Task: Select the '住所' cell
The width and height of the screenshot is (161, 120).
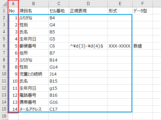Action: pyautogui.click(x=33, y=53)
